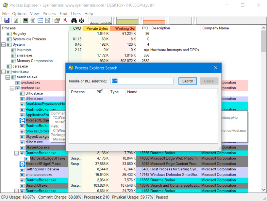Collapse the System process tree node

tap(4, 45)
